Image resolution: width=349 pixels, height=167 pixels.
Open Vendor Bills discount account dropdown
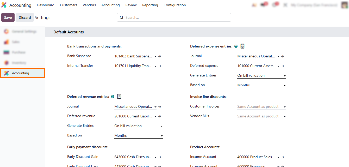coord(261,116)
